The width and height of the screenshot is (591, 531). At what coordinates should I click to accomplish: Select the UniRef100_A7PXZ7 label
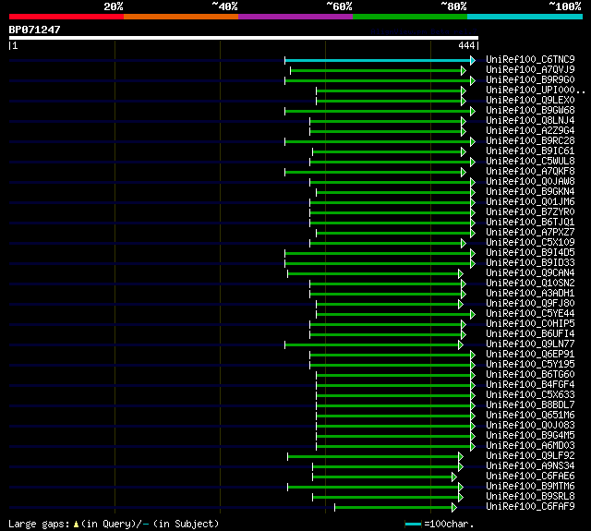tap(530, 233)
